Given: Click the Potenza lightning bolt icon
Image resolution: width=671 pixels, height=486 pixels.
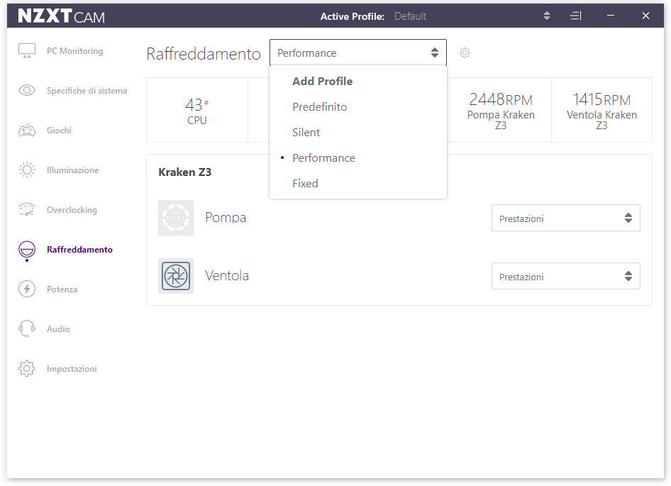Looking at the screenshot, I should click(26, 289).
